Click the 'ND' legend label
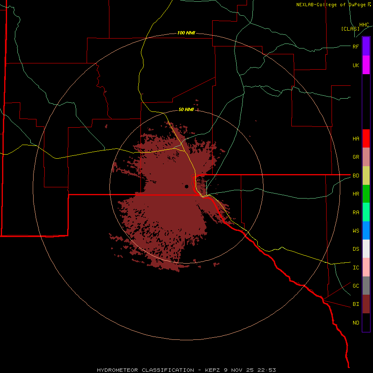The width and height of the screenshot is (373, 373). coord(356,322)
